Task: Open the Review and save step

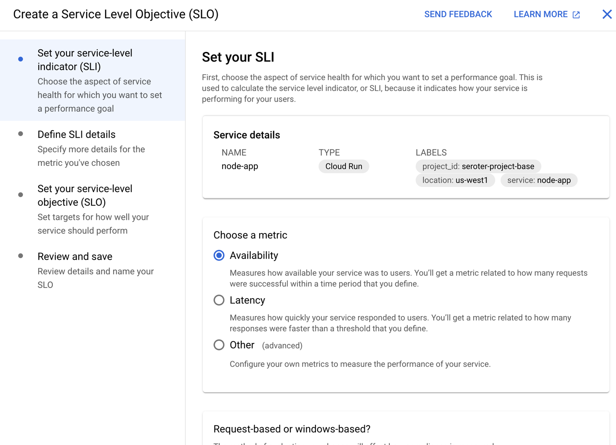Action: click(x=75, y=256)
